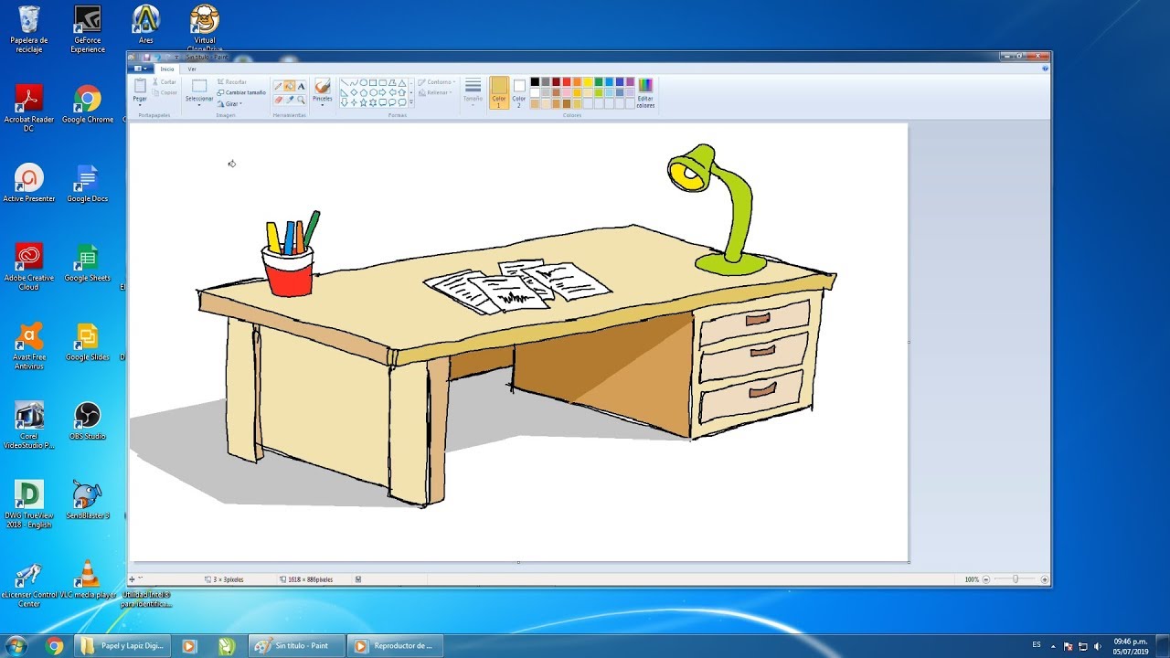This screenshot has height=658, width=1170.
Task: Open the Contorno outline dropdown
Action: click(436, 82)
